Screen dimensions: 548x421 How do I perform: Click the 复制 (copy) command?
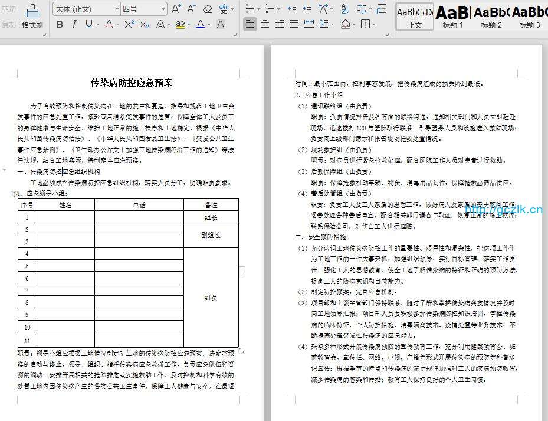tap(9, 25)
